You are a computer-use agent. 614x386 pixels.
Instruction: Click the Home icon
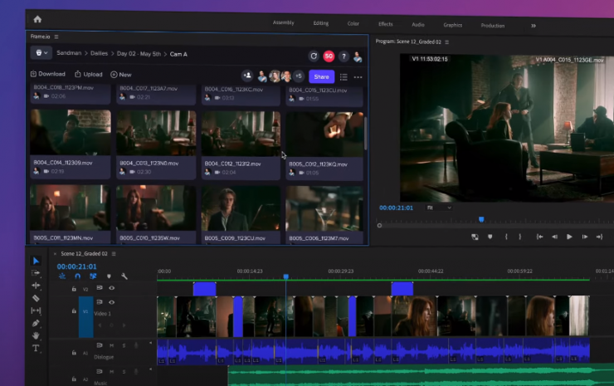pos(37,18)
